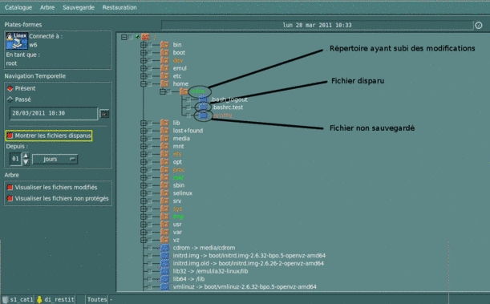Image resolution: width=490 pixels, height=304 pixels.
Task: Click the .bashrc.test file icon
Action: click(203, 107)
